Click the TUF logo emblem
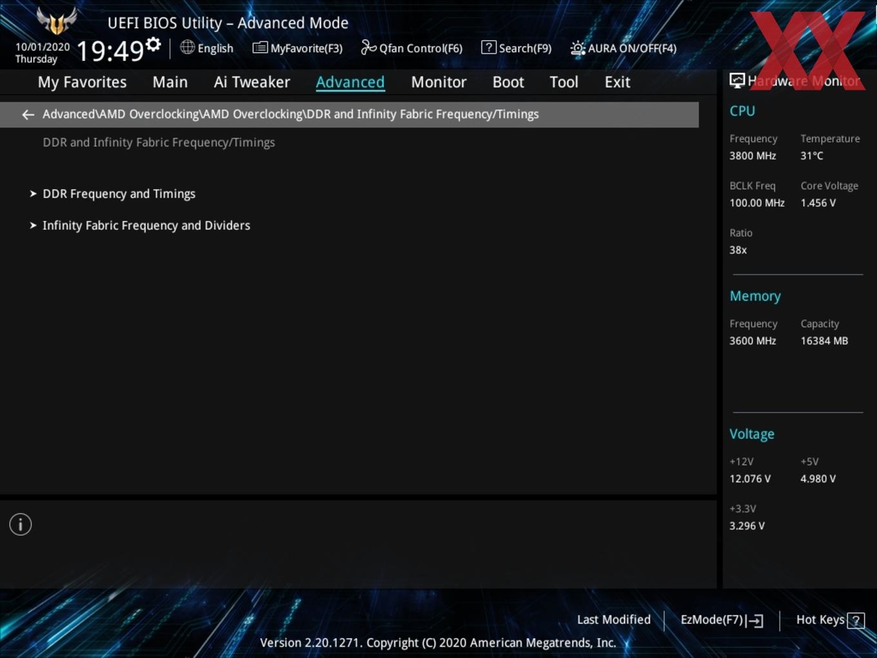Viewport: 877px width, 658px height. pos(57,21)
